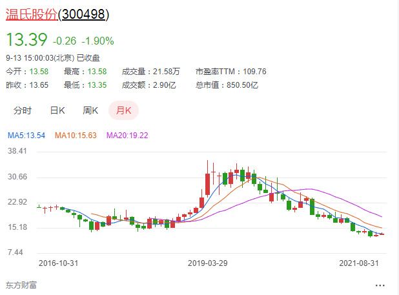Click the 22.92 y-axis label
Image resolution: width=399 pixels, height=295 pixels.
tap(17, 202)
